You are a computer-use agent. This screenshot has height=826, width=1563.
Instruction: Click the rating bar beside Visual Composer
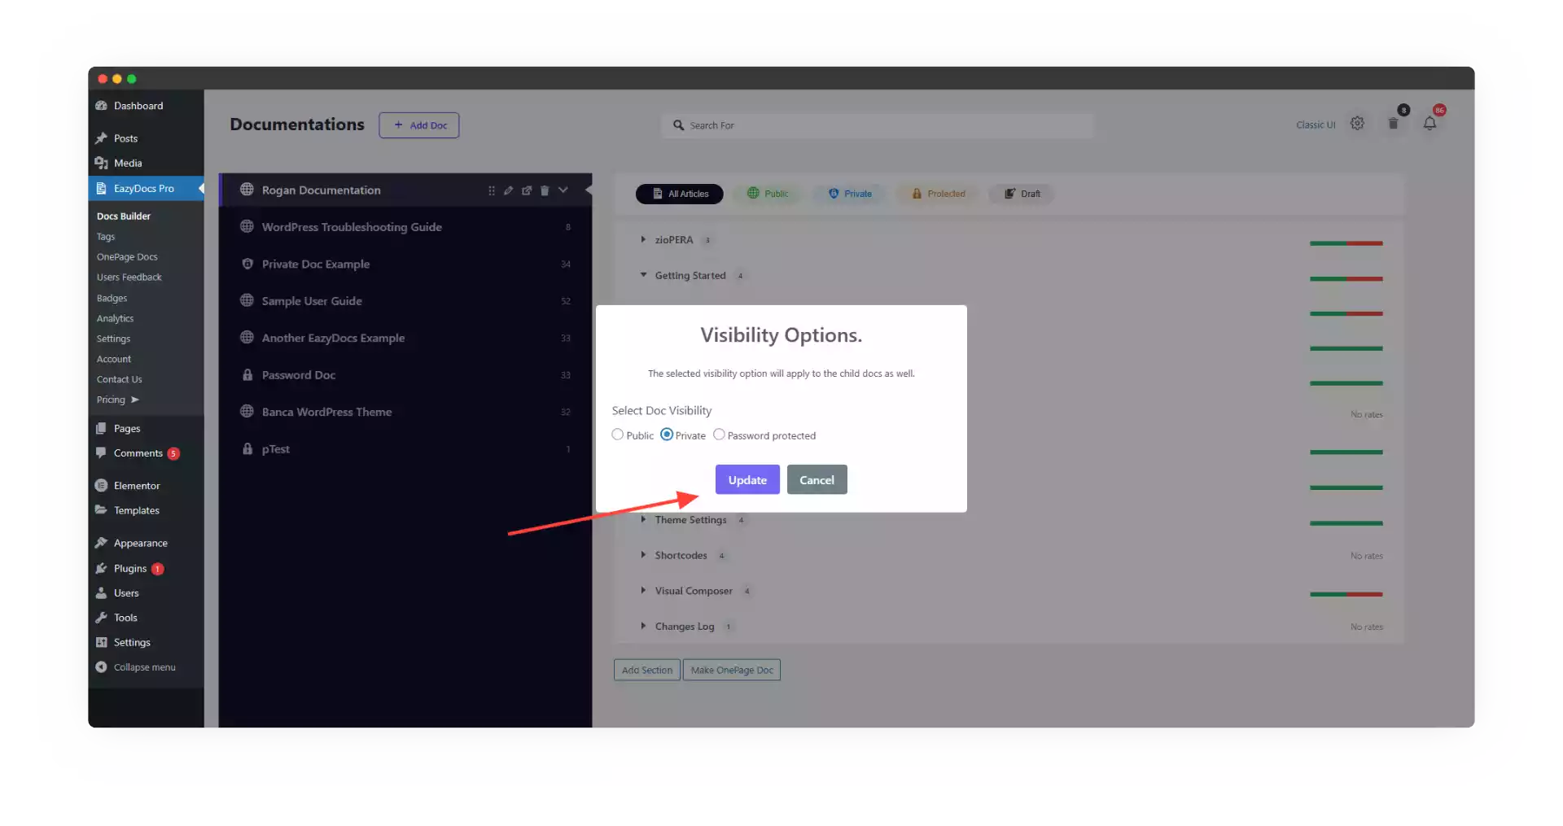tap(1346, 594)
